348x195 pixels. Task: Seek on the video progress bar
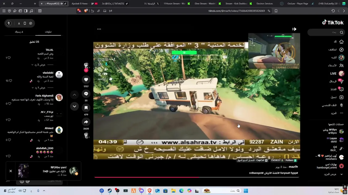[197, 177]
